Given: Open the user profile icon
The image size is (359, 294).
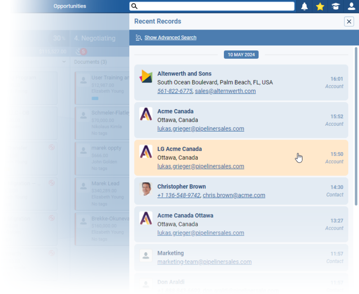Looking at the screenshot, I should pyautogui.click(x=351, y=6).
